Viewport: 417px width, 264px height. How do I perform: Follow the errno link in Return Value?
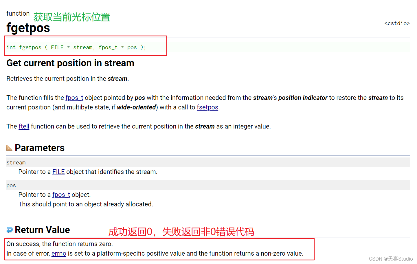(59, 254)
